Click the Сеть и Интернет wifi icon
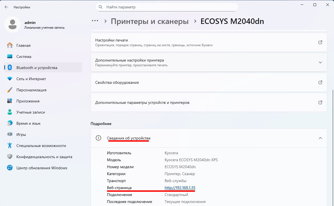This screenshot has width=334, height=206. pyautogui.click(x=10, y=79)
